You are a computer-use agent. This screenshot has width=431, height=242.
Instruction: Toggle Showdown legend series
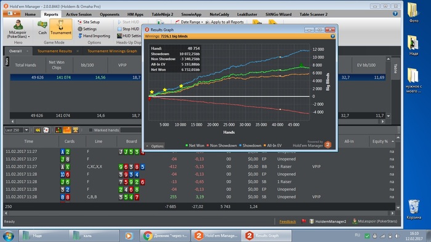[x=250, y=146]
